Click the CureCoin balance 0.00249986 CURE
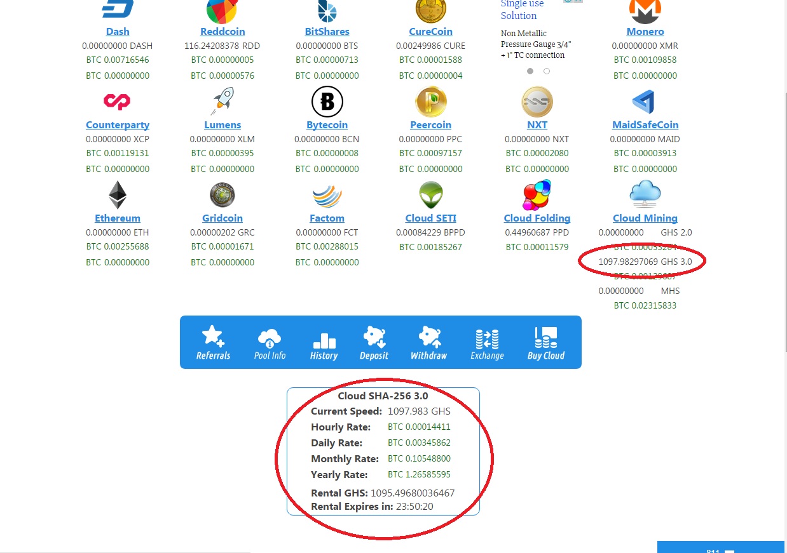Screen dimensions: 787x553 pos(431,46)
